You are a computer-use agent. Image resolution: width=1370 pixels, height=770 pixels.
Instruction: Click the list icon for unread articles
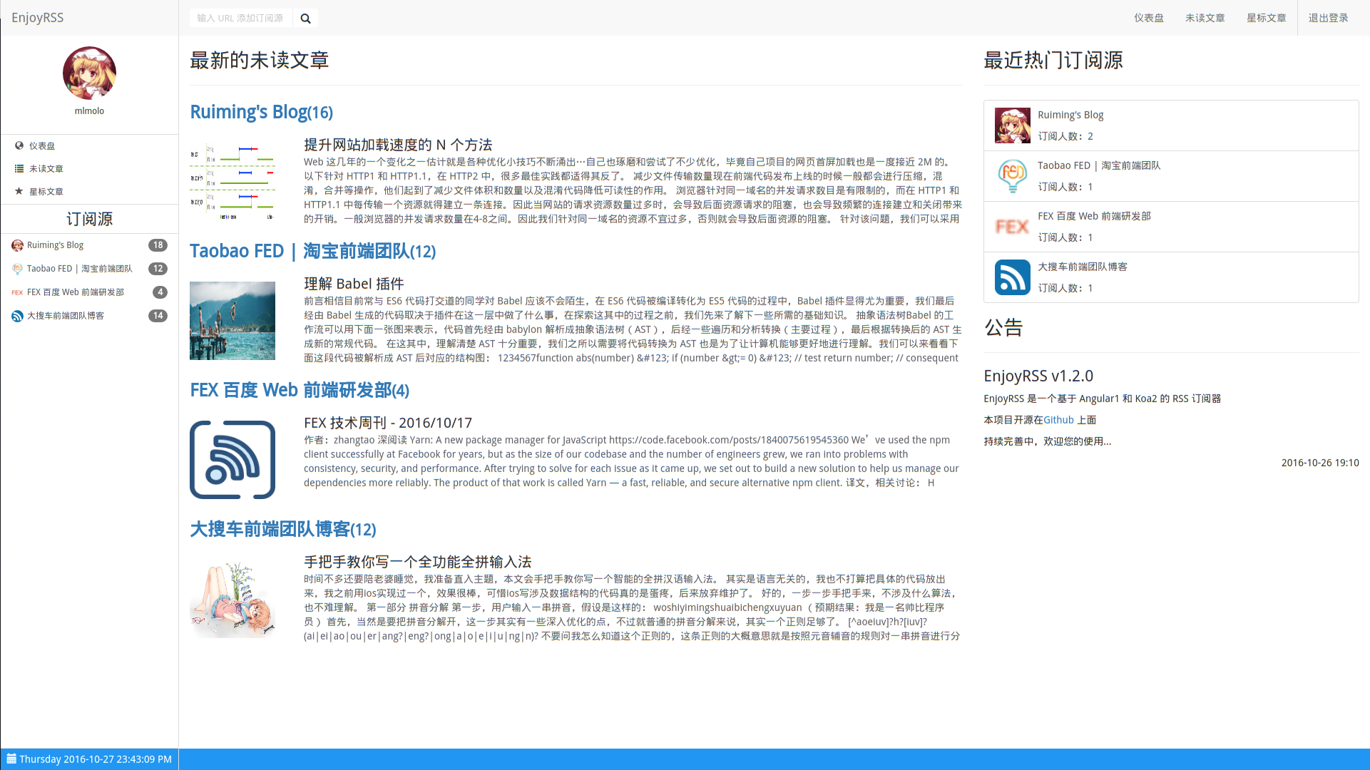click(19, 168)
